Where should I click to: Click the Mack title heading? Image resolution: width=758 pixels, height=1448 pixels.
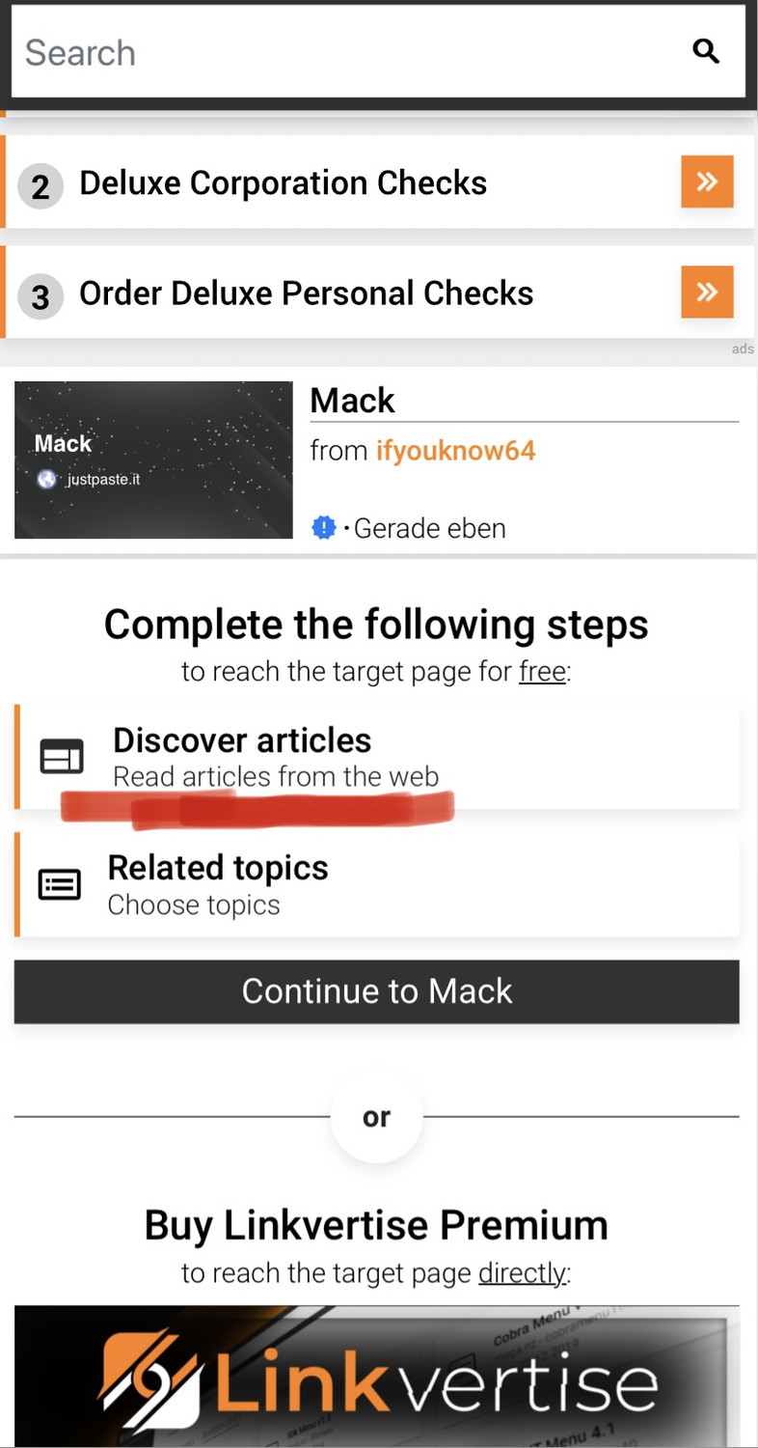click(353, 400)
